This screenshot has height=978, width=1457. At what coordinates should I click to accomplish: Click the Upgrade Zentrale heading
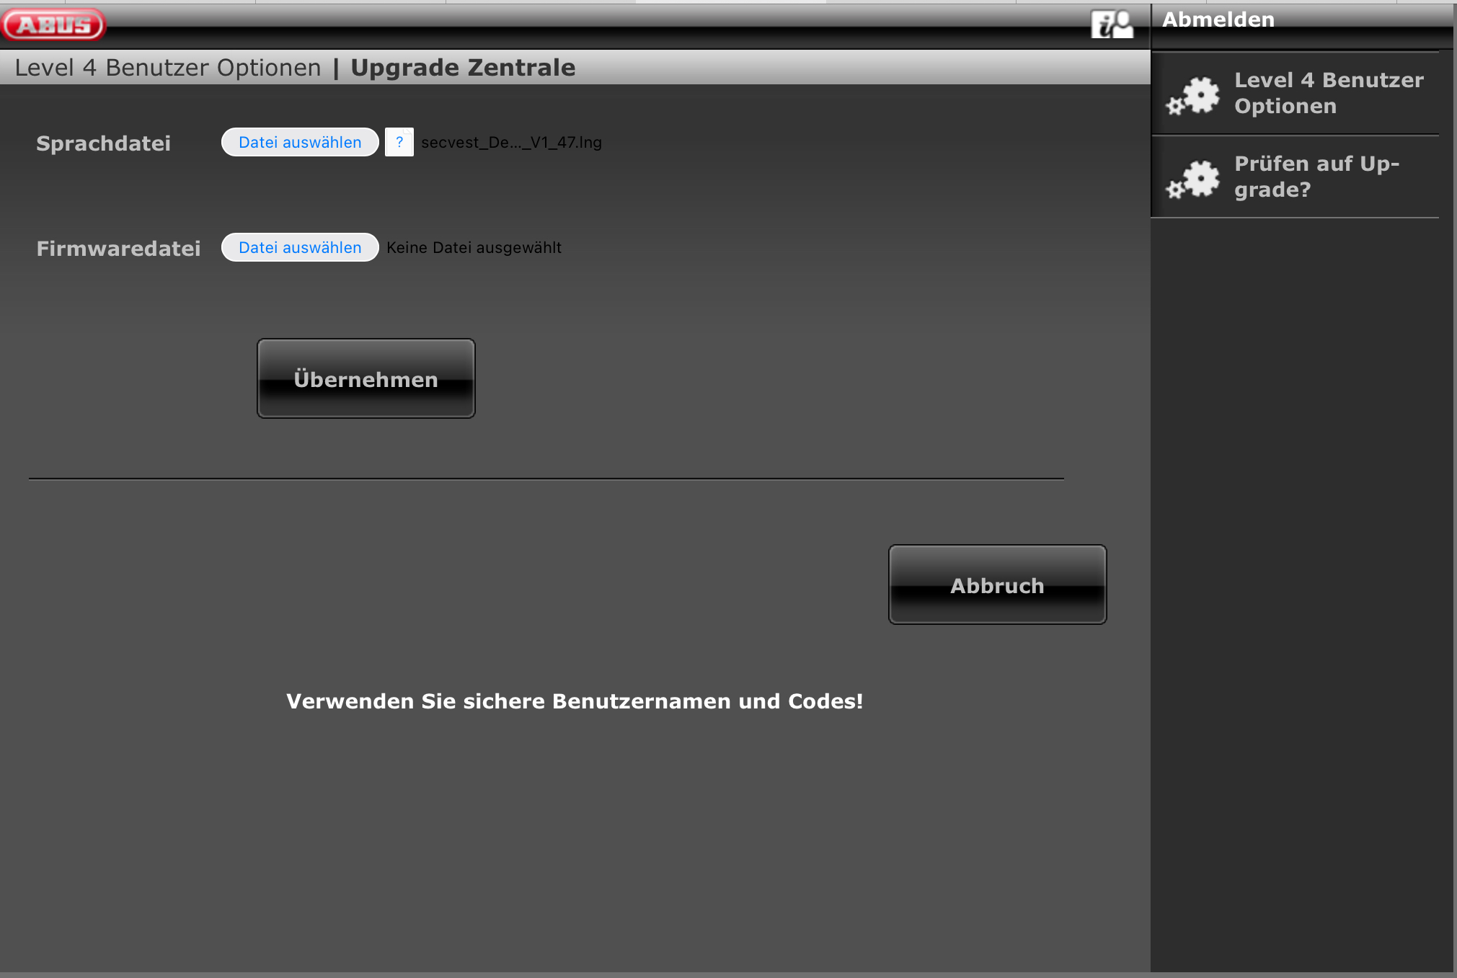(463, 68)
